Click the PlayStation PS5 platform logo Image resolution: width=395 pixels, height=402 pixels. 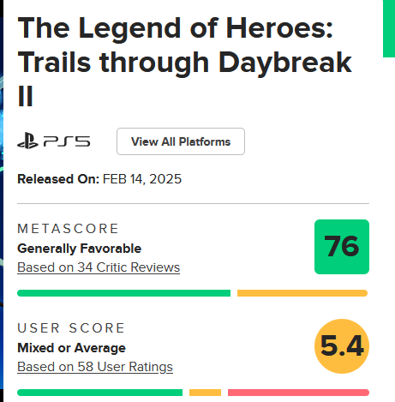[x=54, y=141]
